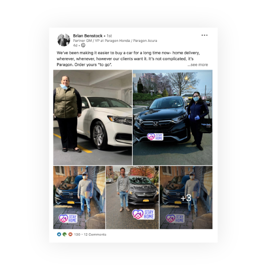This screenshot has height=268, width=268.
Task: Open photo of woman beside white sedan
Action: coord(93,117)
